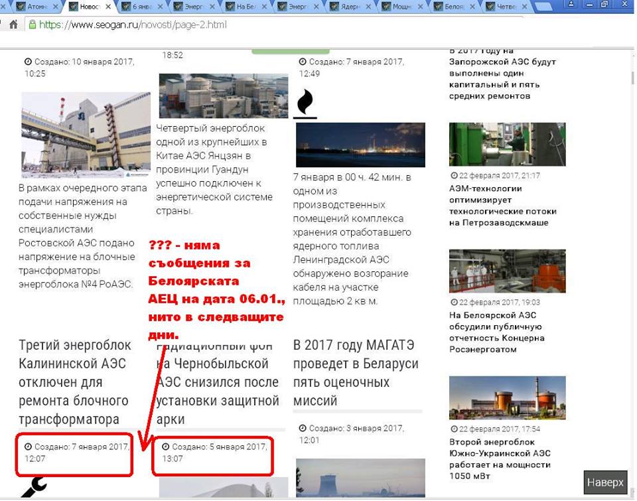
Task: Switch to the 'Белояр' tab
Action: pyautogui.click(x=453, y=7)
